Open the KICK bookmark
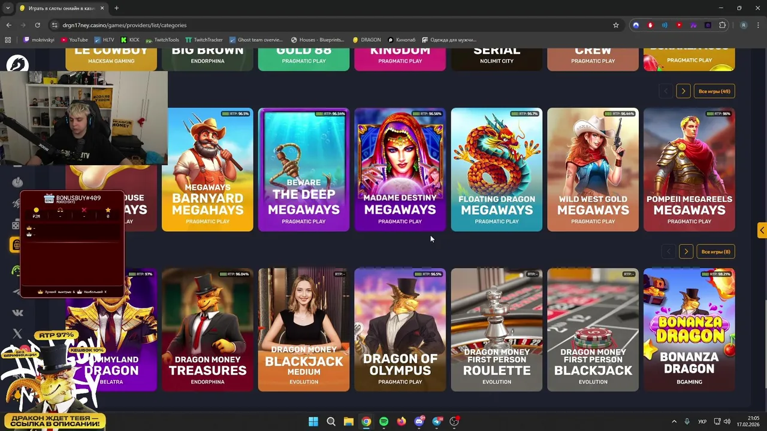The width and height of the screenshot is (767, 431). point(130,40)
